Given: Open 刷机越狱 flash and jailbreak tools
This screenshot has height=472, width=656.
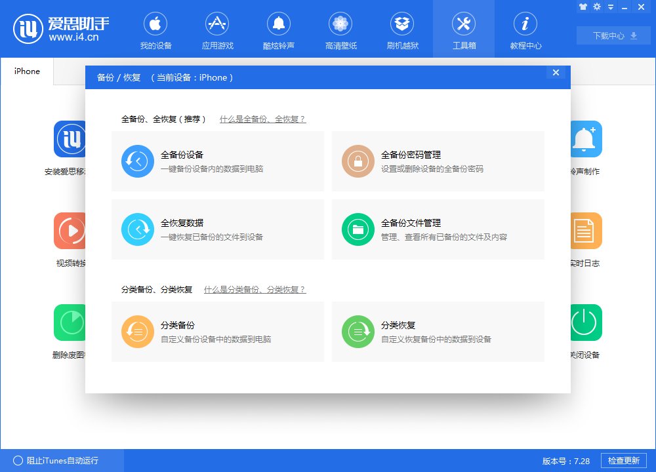Looking at the screenshot, I should 402,29.
